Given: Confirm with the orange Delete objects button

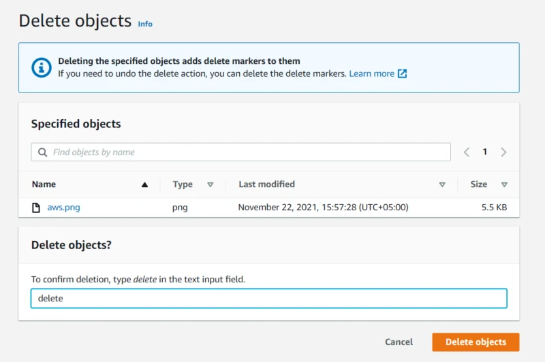Looking at the screenshot, I should coord(476,342).
